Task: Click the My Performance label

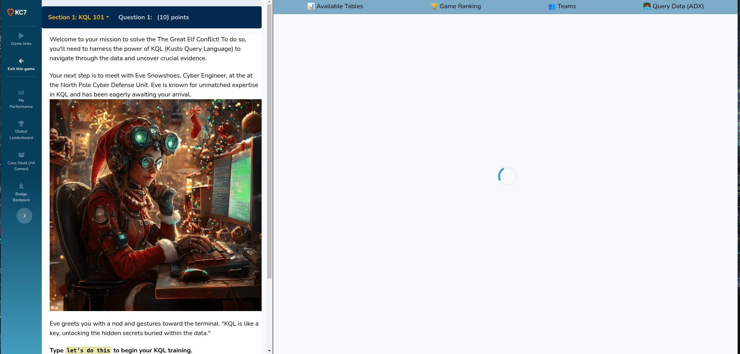Action: point(21,104)
